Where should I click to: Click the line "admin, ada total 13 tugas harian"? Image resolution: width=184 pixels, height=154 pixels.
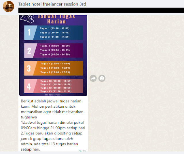click(50, 144)
